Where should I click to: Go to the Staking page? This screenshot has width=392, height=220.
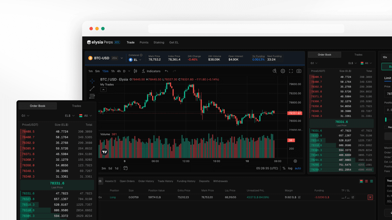pos(159,42)
